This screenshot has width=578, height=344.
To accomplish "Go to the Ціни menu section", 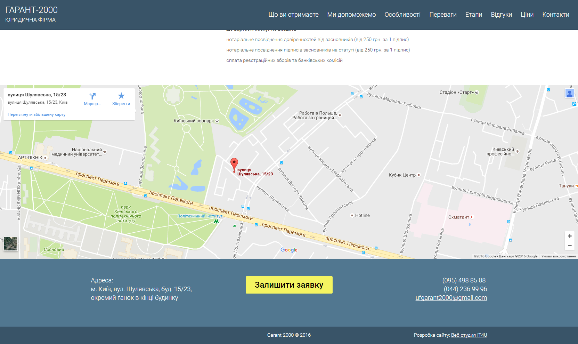I will click(x=527, y=15).
